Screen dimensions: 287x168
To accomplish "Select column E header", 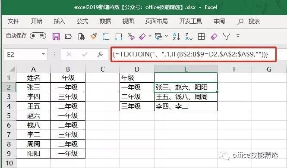I will pos(186,69).
